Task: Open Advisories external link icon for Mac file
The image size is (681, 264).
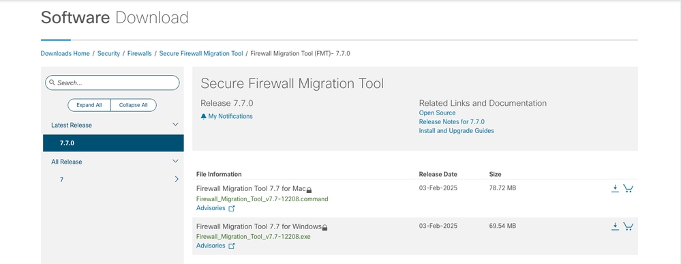Action: tap(232, 208)
